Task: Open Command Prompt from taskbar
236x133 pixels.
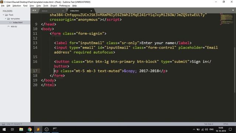Action: tap(55, 129)
